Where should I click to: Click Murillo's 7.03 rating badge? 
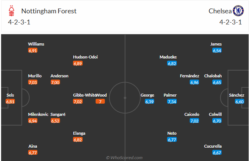point(33,82)
